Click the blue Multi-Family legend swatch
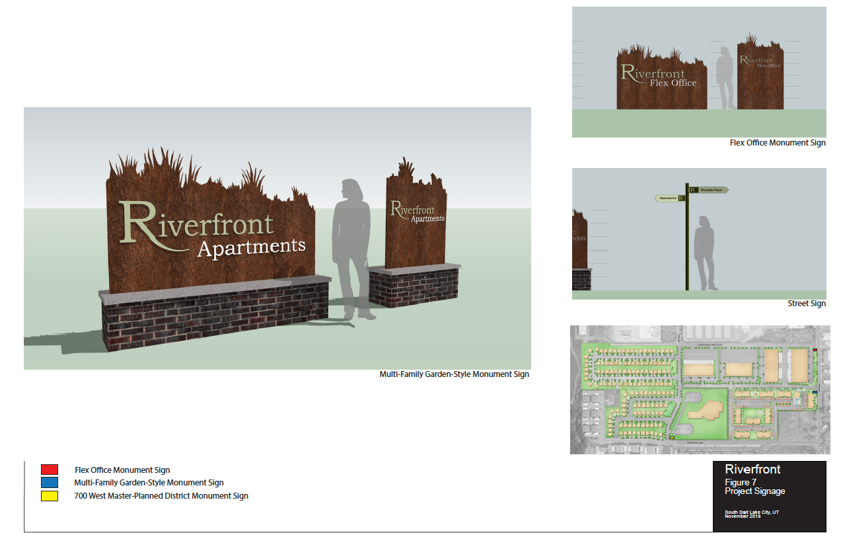The height and width of the screenshot is (537, 841). pos(50,483)
